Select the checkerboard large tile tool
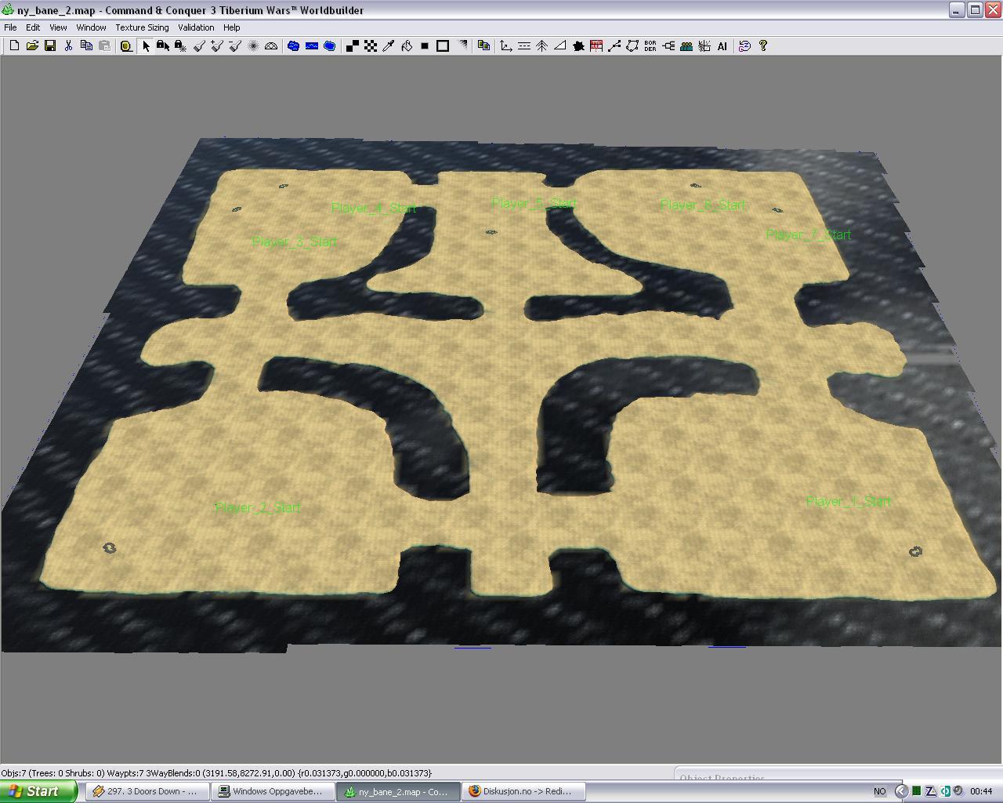Image resolution: width=1003 pixels, height=803 pixels. pos(371,46)
